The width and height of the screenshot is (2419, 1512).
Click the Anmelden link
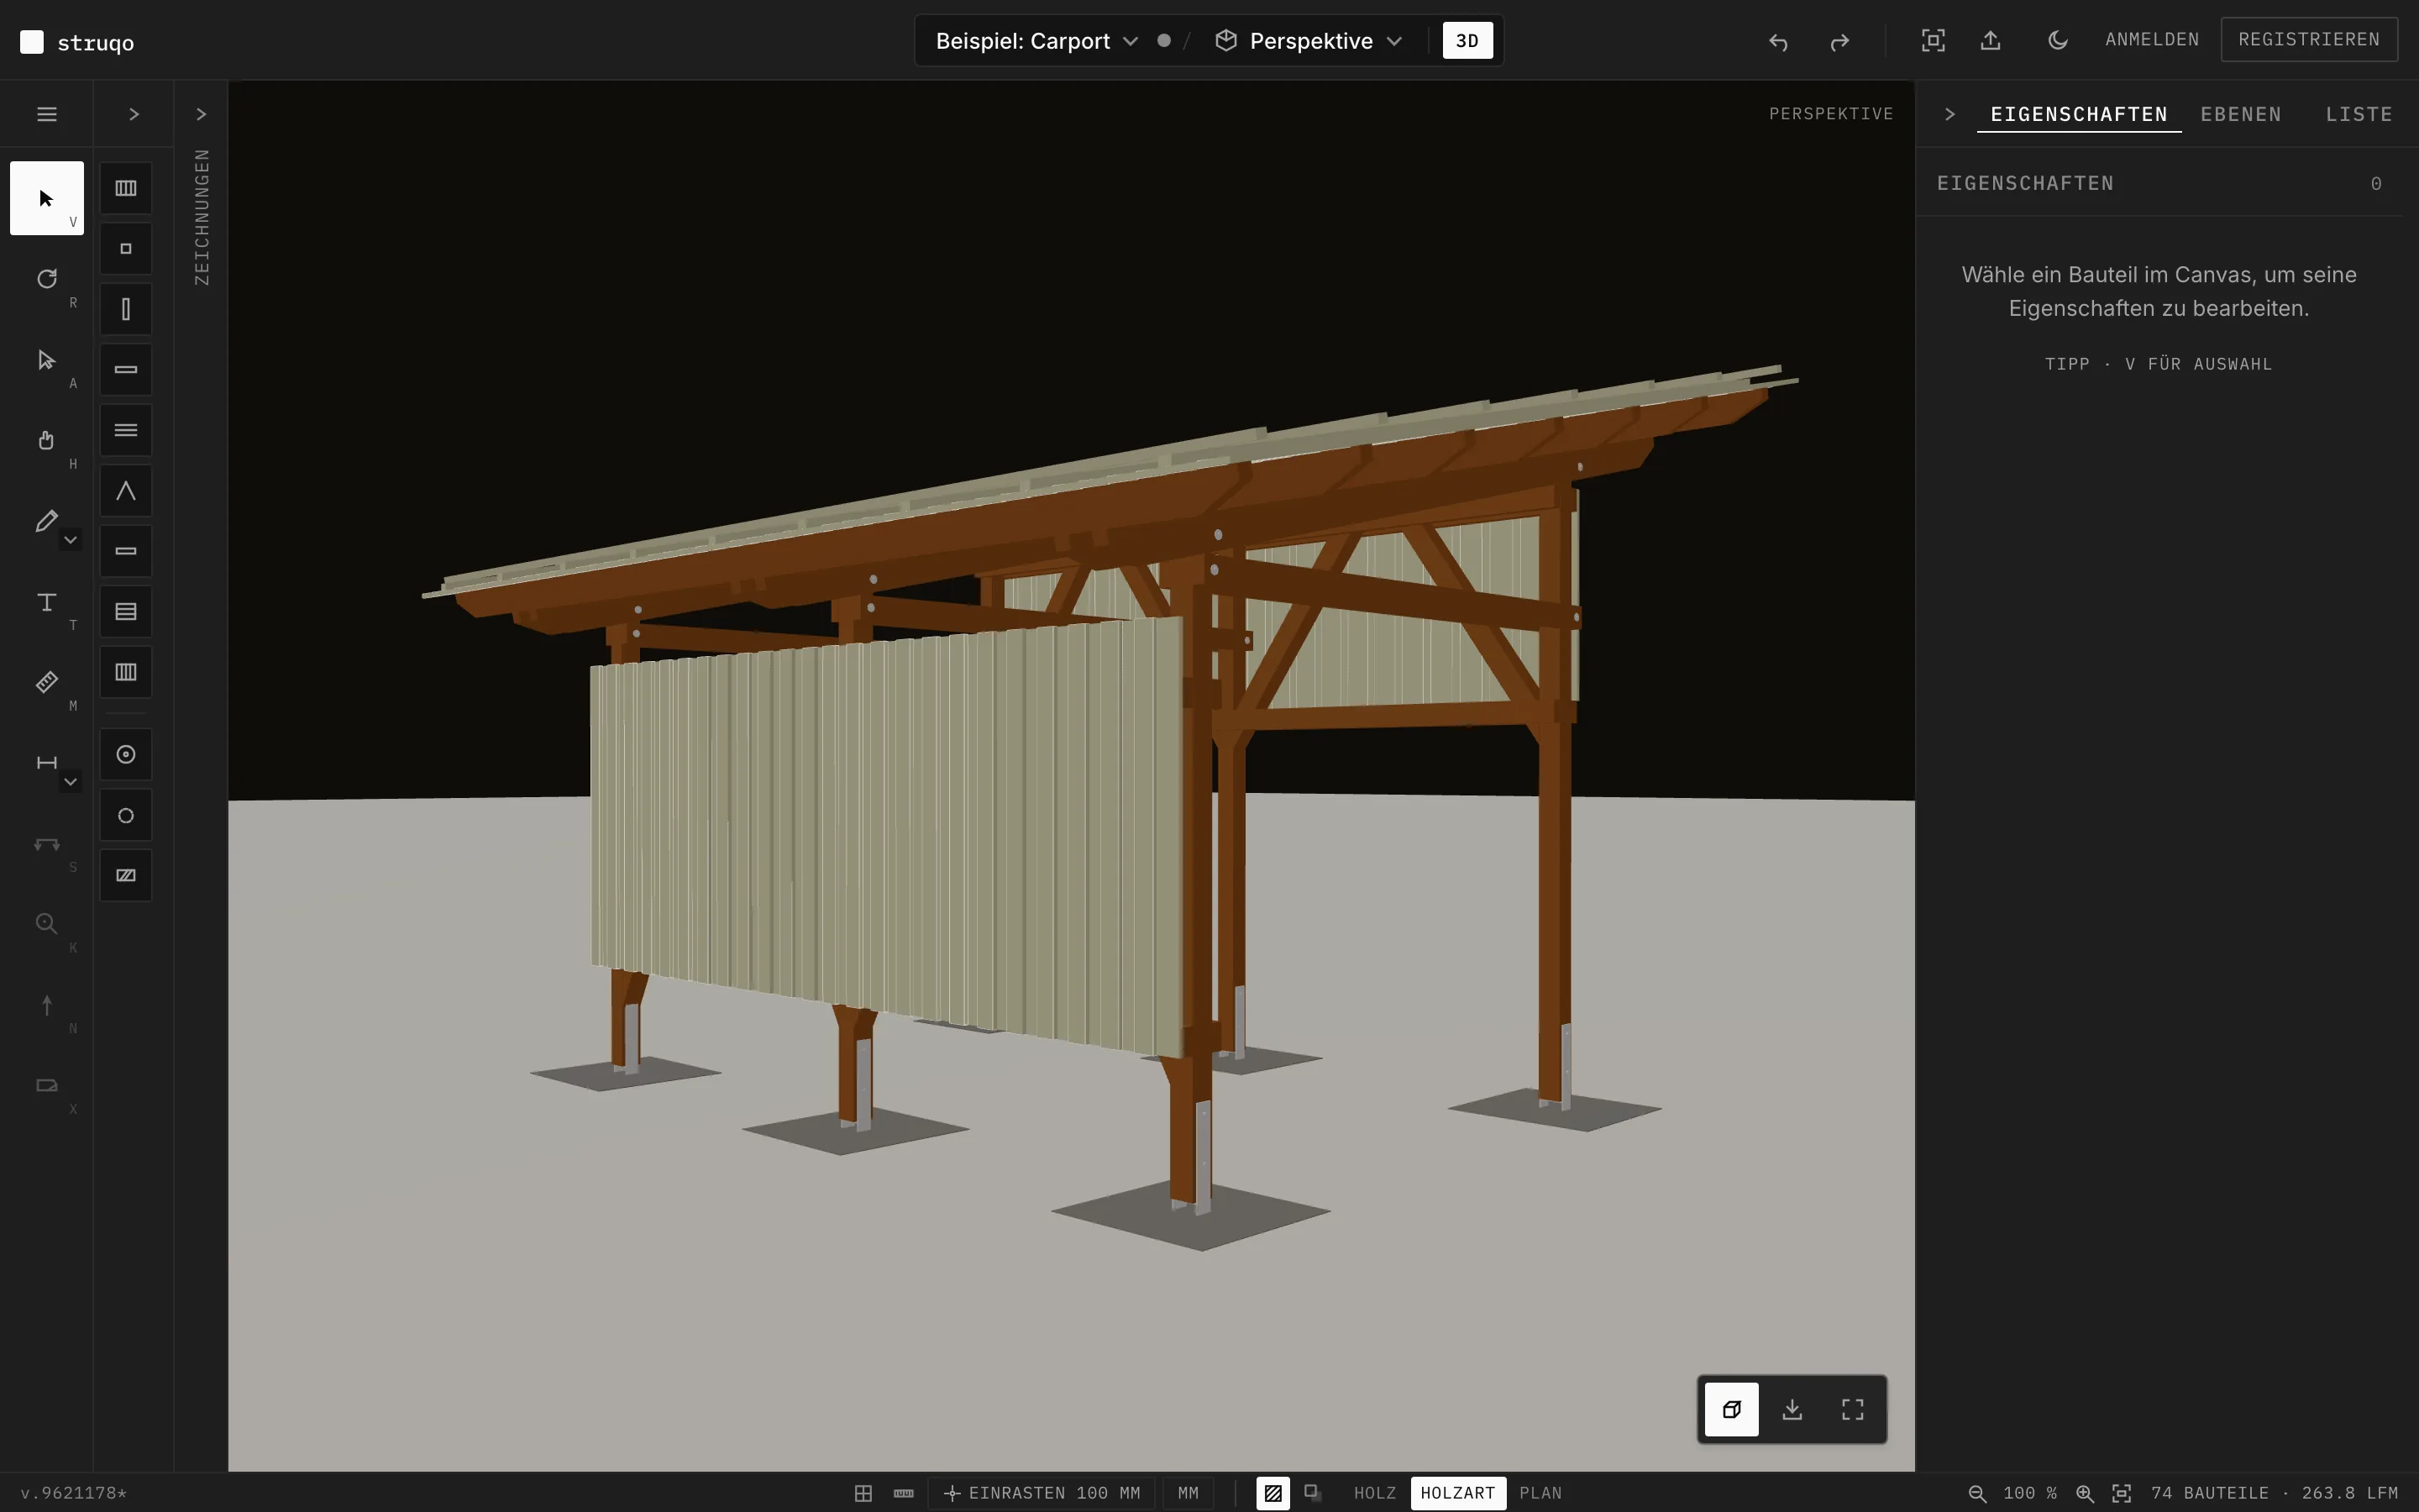[2152, 39]
